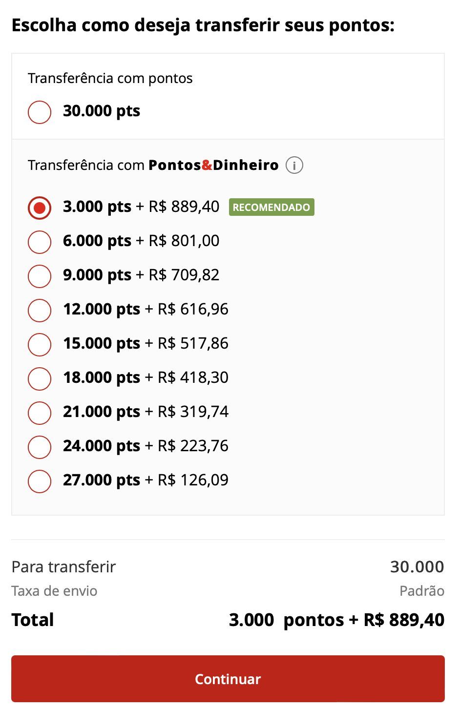Screen dimensions: 459x711
Task: Click the Escolha como deseja transferir heading
Action: (203, 25)
